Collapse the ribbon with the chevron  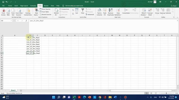point(177,17)
